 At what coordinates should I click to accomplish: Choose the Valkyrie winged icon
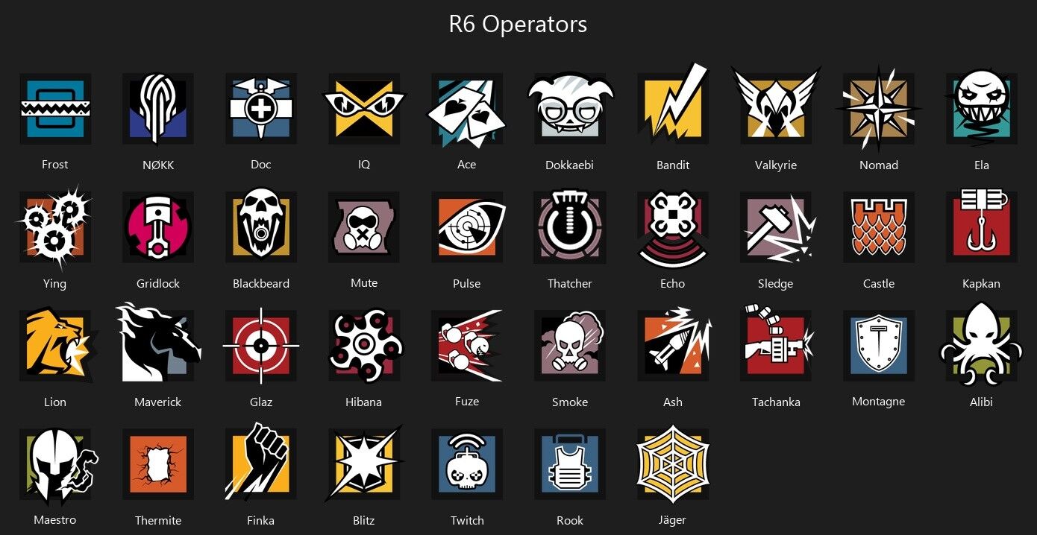[776, 103]
